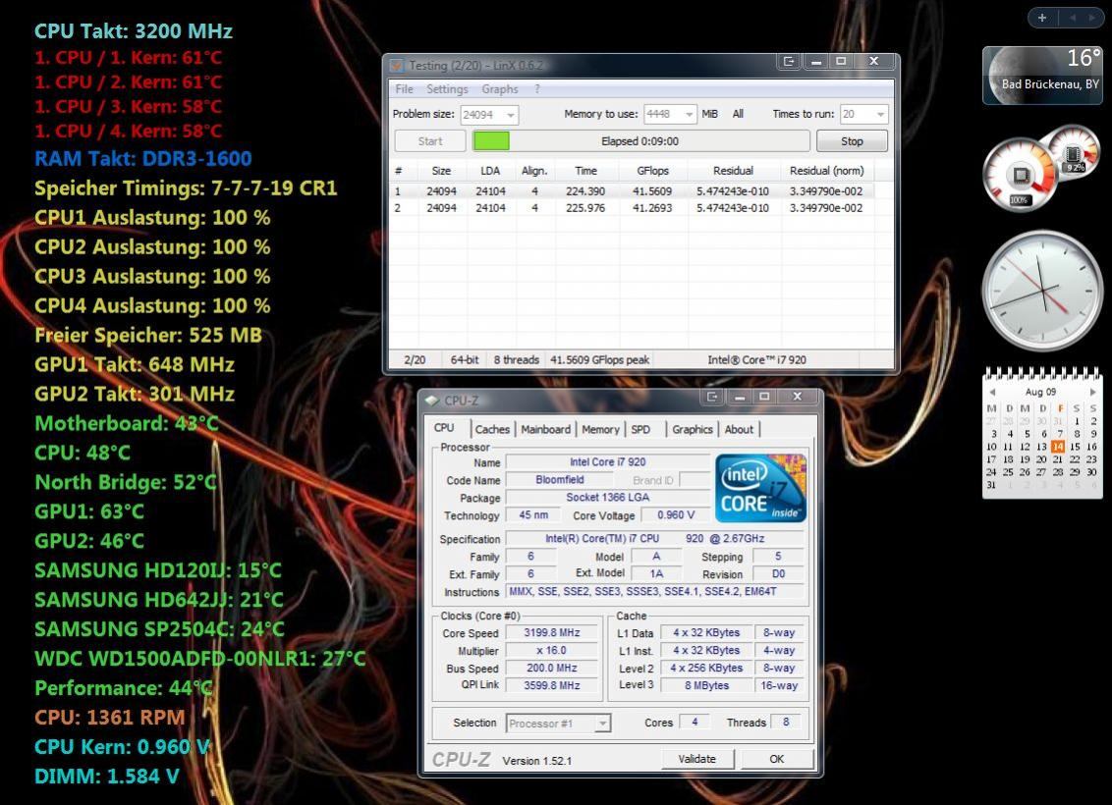The height and width of the screenshot is (805, 1112).
Task: Click the large CPU usage meter gadget dial
Action: coord(1020,175)
